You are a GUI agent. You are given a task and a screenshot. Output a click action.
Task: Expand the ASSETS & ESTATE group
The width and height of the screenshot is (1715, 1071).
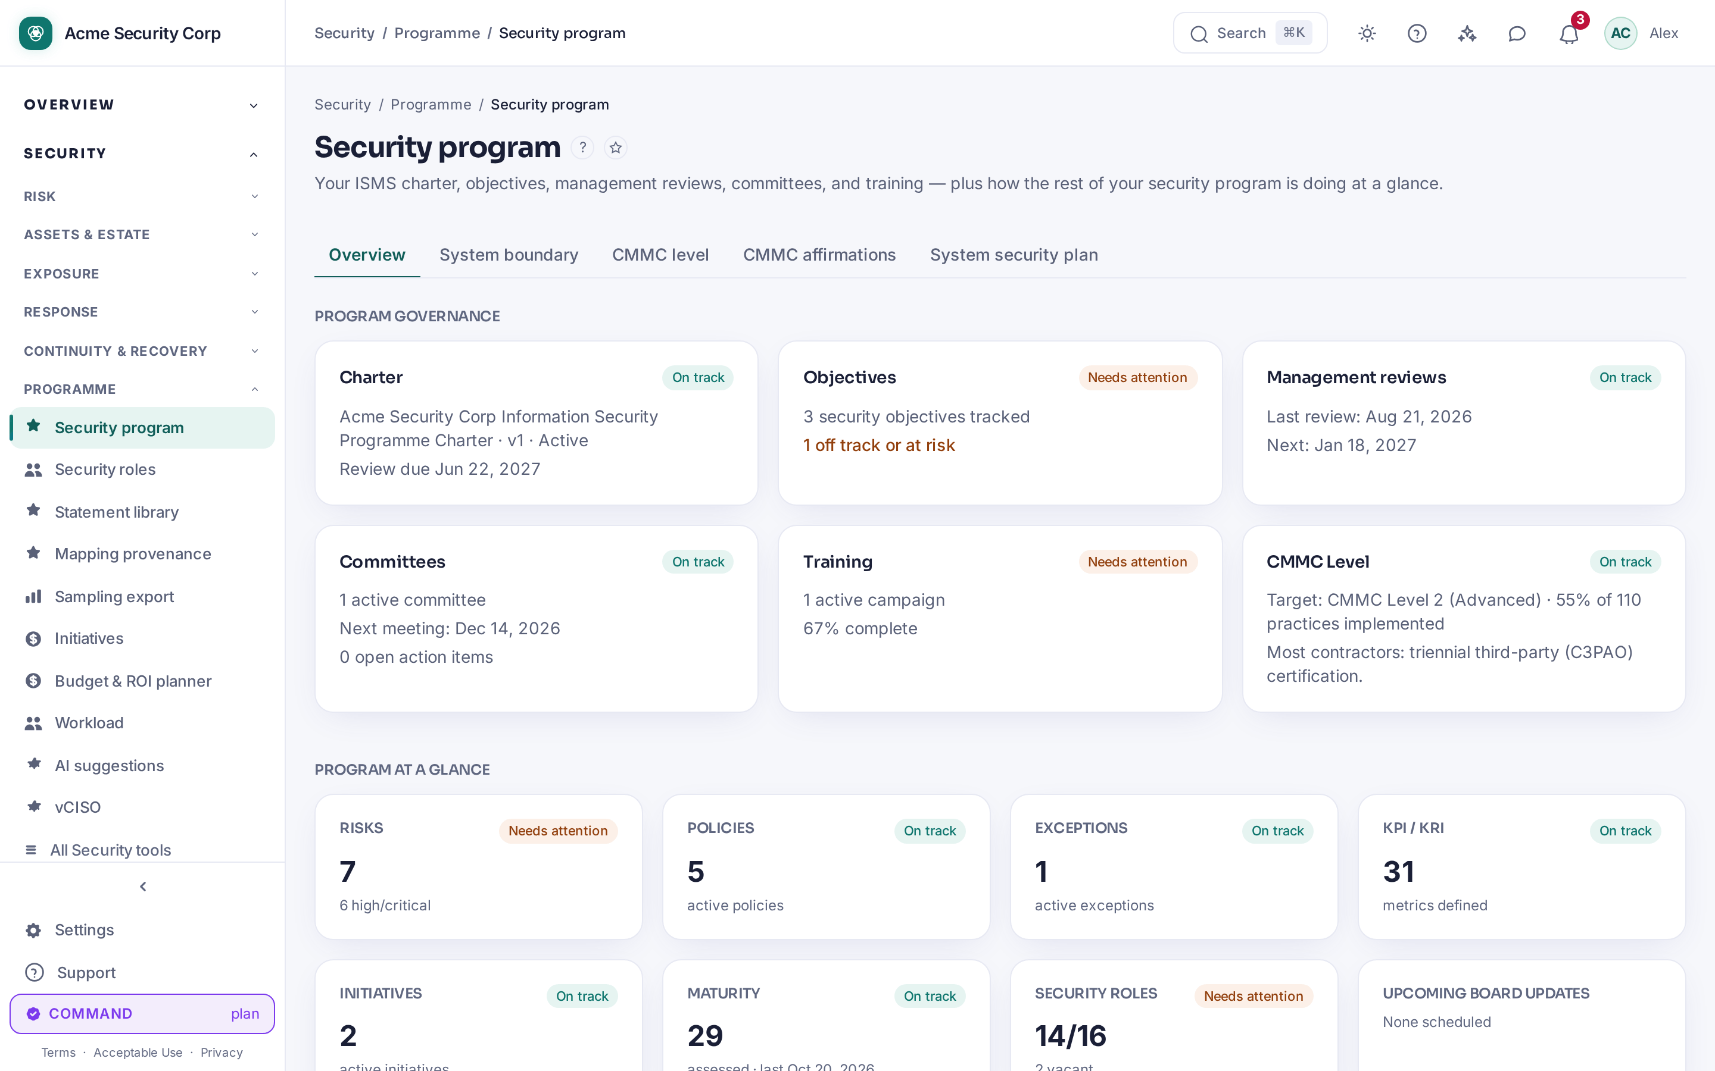(x=142, y=234)
